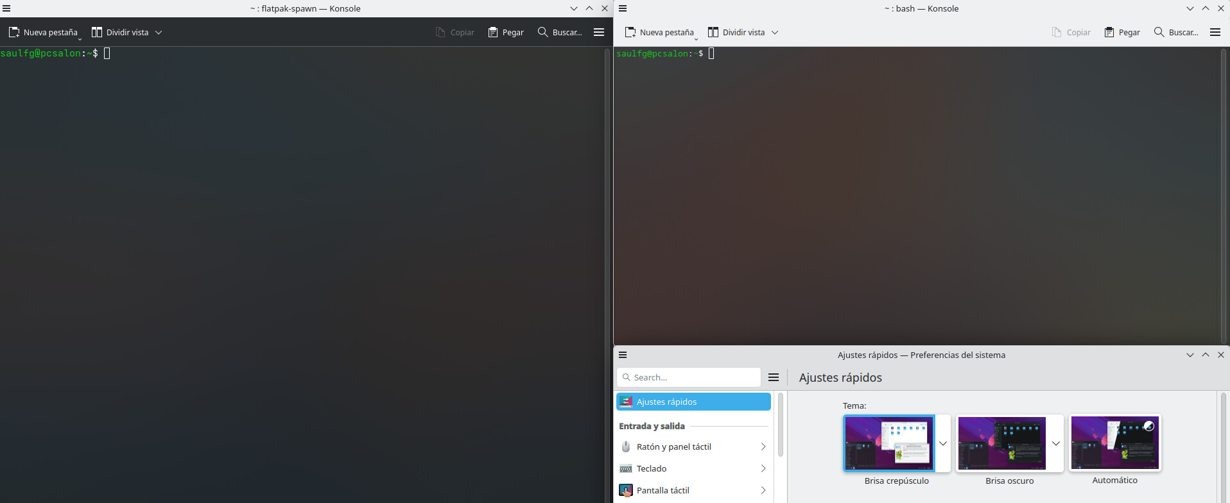Click the settings sidebar vertical scrollbar
The height and width of the screenshot is (503, 1230).
(x=781, y=425)
